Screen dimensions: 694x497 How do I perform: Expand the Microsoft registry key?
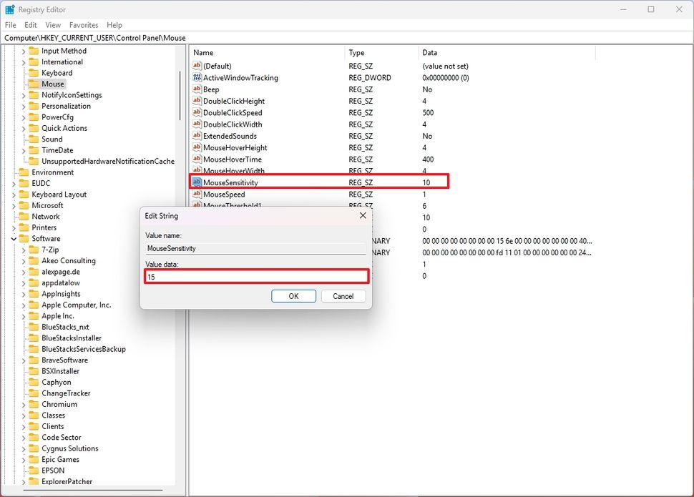tap(13, 205)
